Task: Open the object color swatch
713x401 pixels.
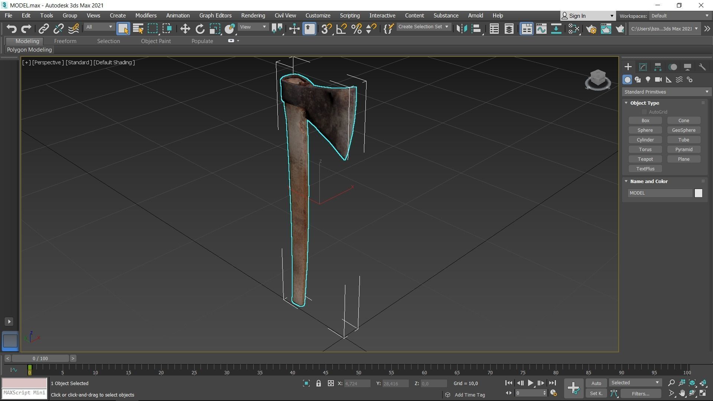Action: [698, 193]
